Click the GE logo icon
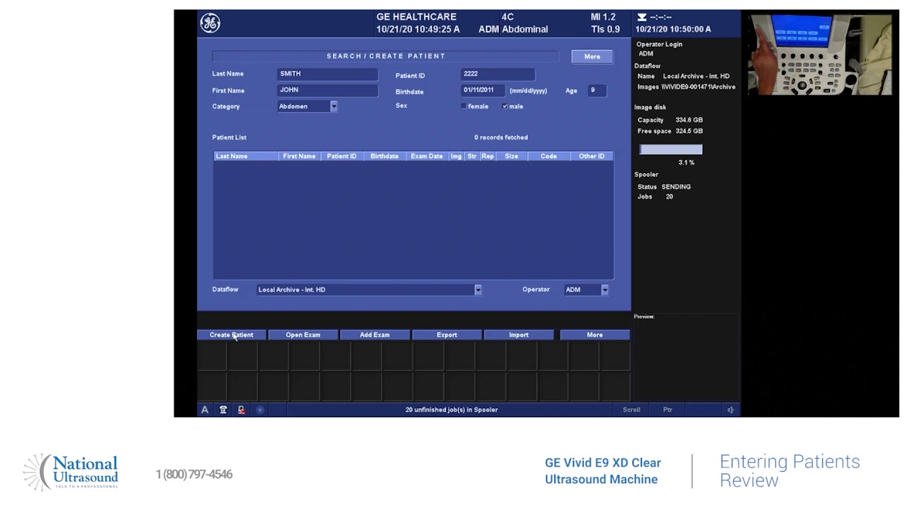Screen dimensions: 907x510 click(x=210, y=23)
